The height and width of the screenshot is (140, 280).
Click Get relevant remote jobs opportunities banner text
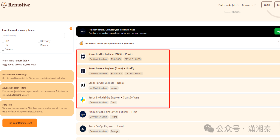pos(109,43)
